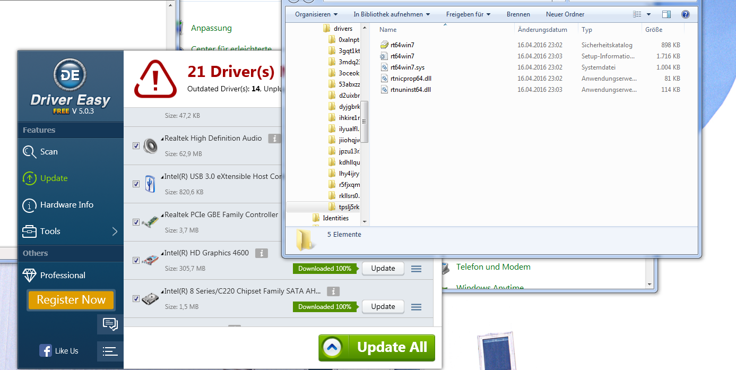Click the rtnicprop64.dll file icon
Image resolution: width=736 pixels, height=370 pixels.
click(385, 79)
